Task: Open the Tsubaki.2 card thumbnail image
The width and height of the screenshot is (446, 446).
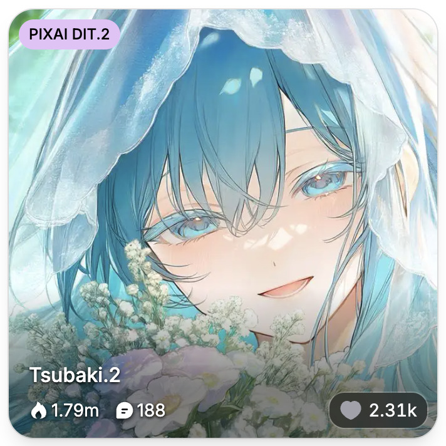Action: [223, 223]
